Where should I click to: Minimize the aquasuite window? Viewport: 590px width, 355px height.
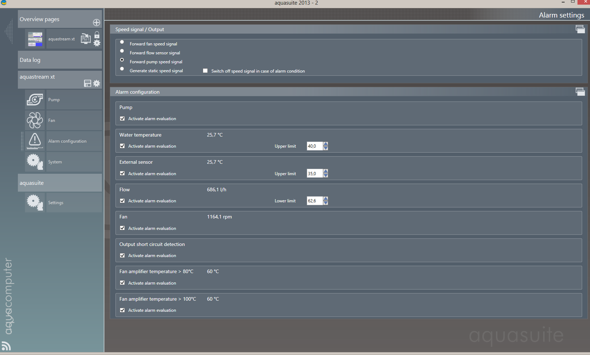point(563,2)
